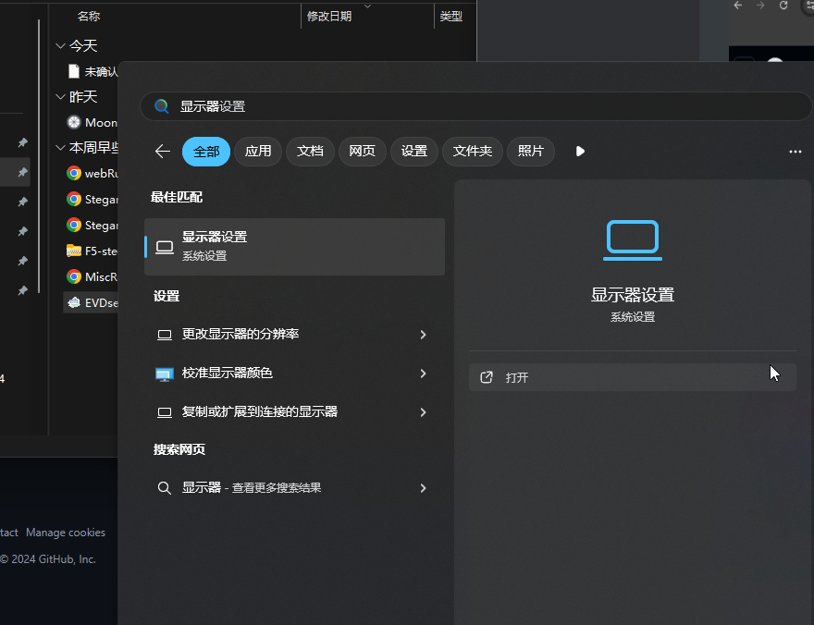814x625 pixels.
Task: Click the Moon file icon in Explorer
Action: (74, 122)
